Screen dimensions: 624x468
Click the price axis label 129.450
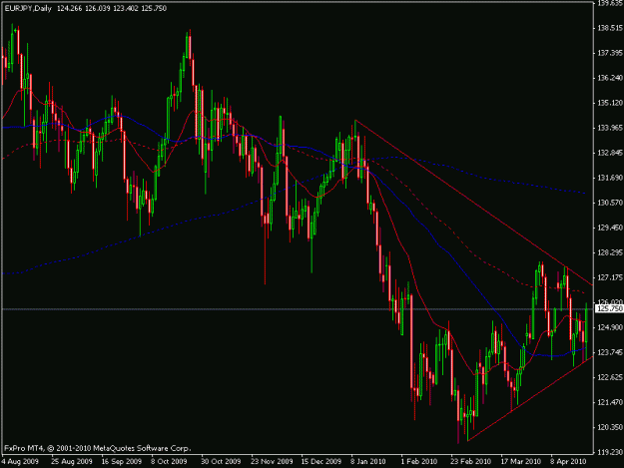click(x=610, y=228)
